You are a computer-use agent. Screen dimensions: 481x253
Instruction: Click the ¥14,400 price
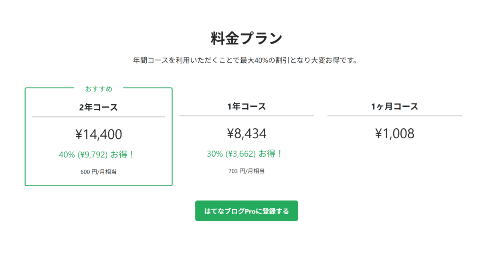coord(99,135)
